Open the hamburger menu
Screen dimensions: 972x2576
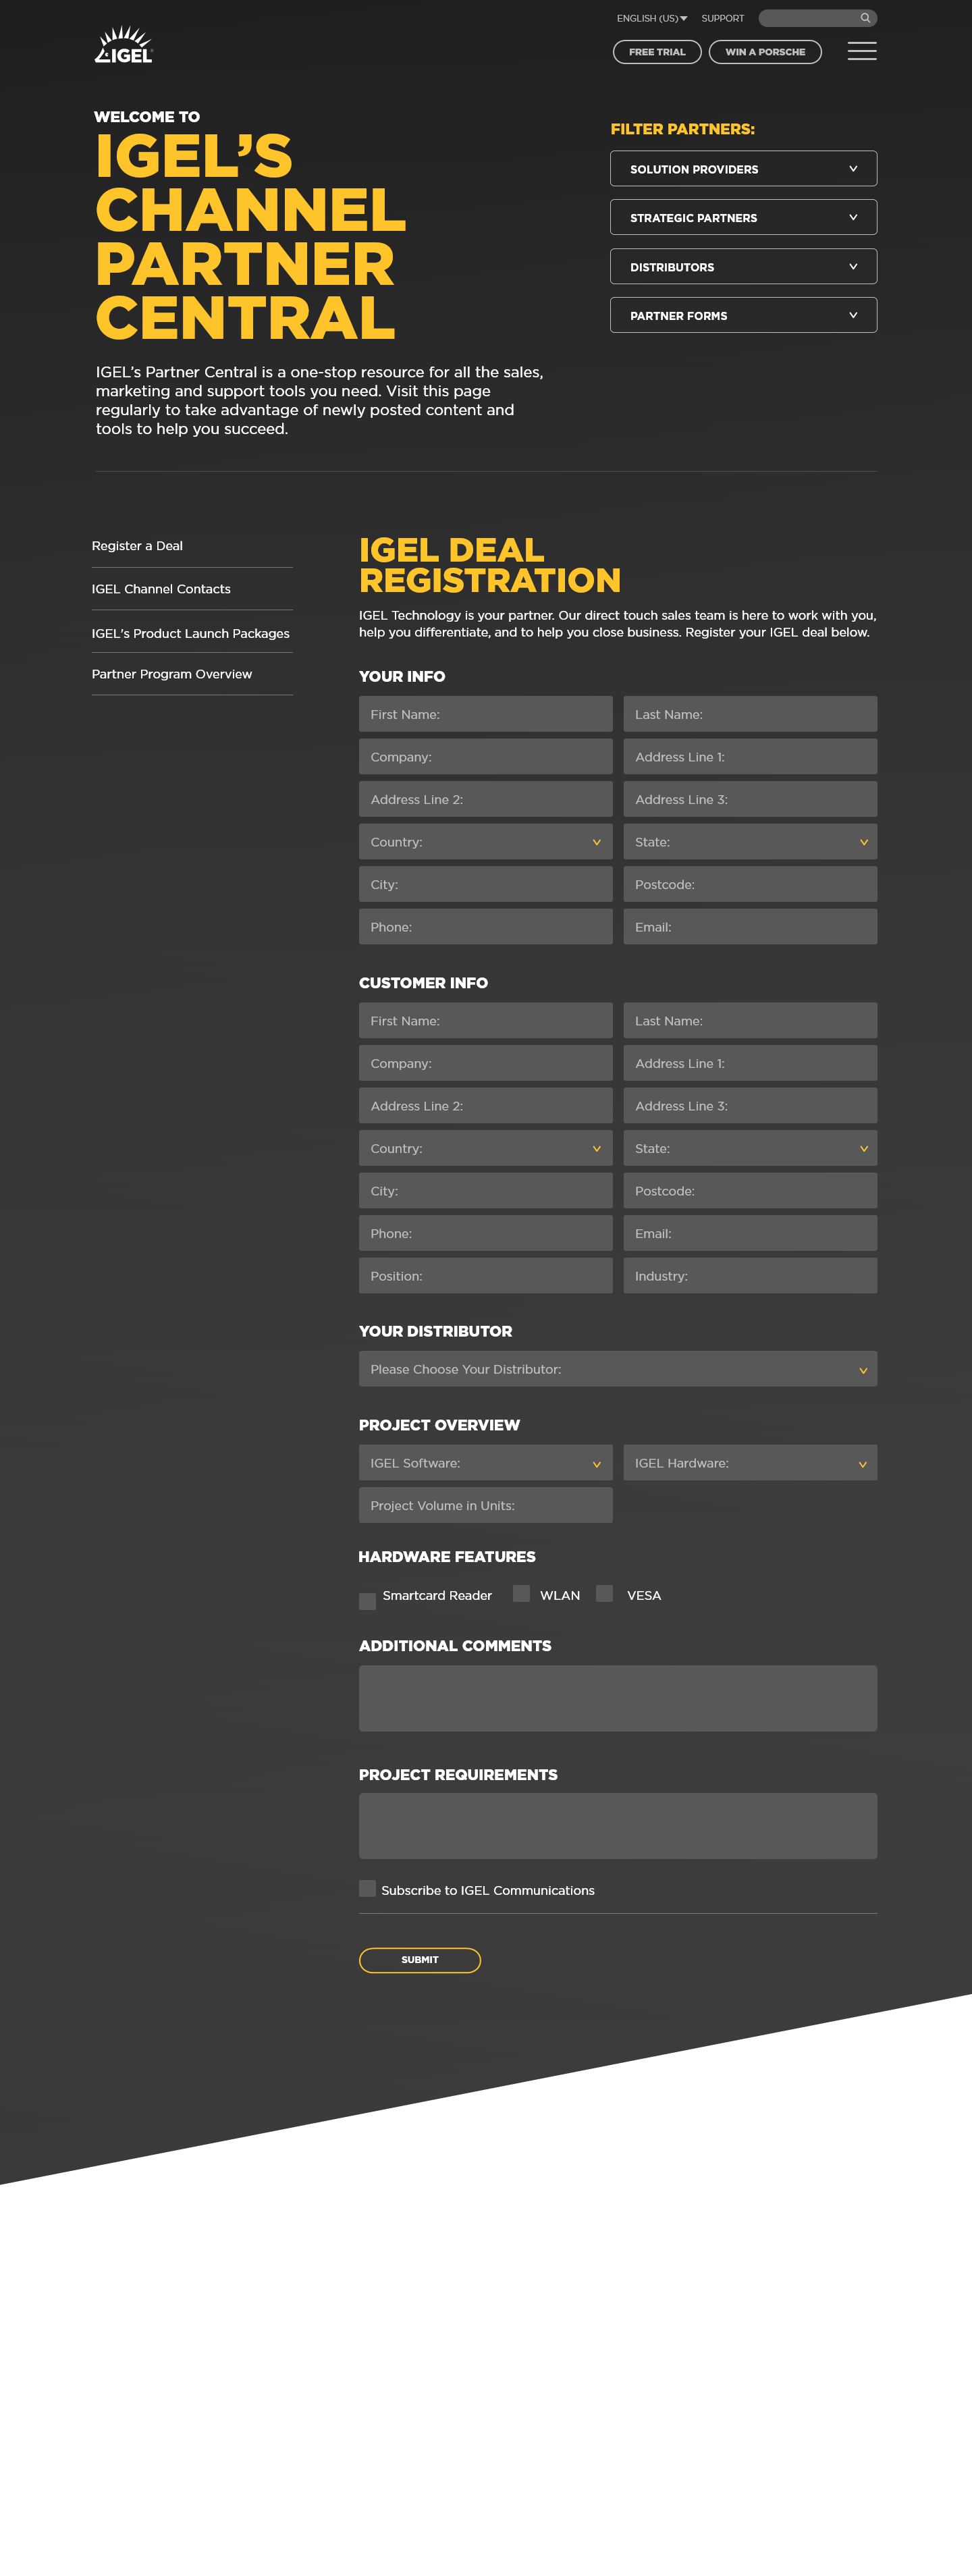862,51
